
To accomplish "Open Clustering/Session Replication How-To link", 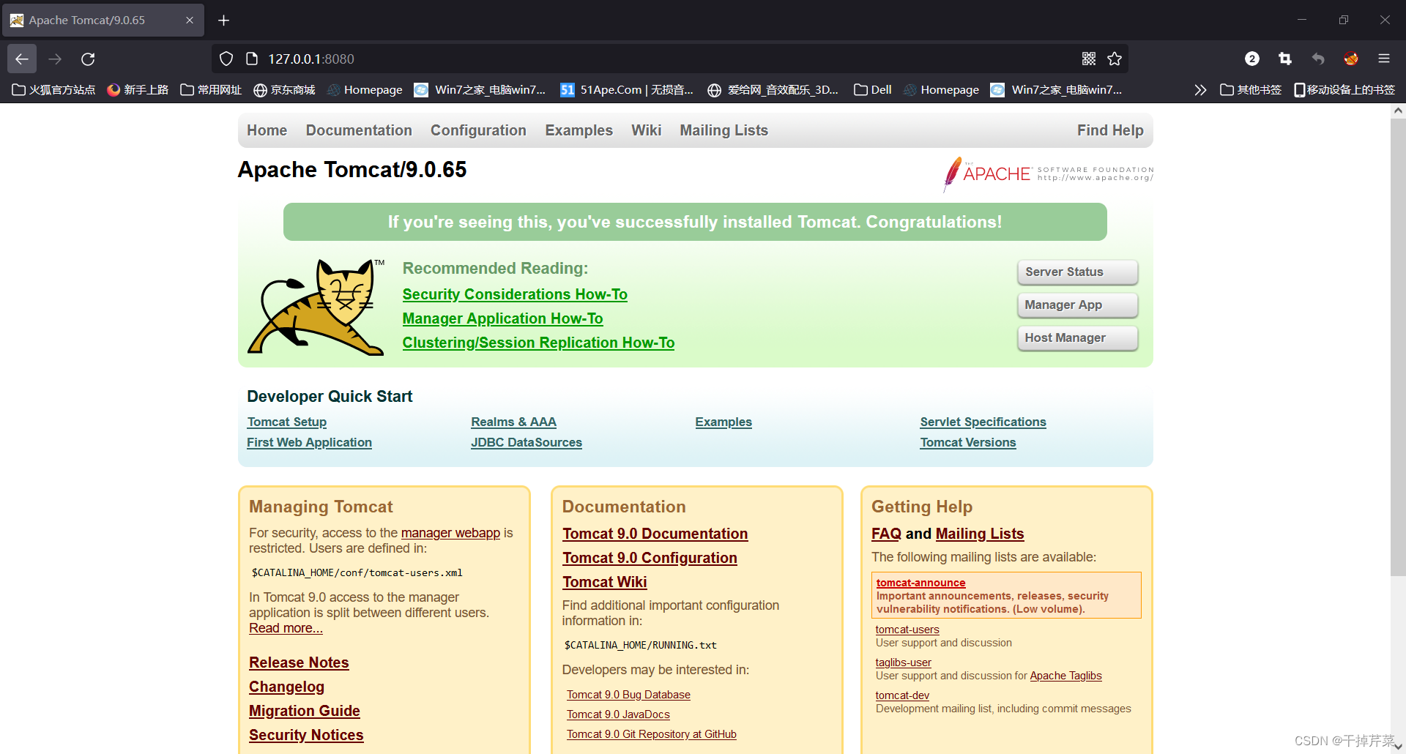I will pyautogui.click(x=538, y=343).
